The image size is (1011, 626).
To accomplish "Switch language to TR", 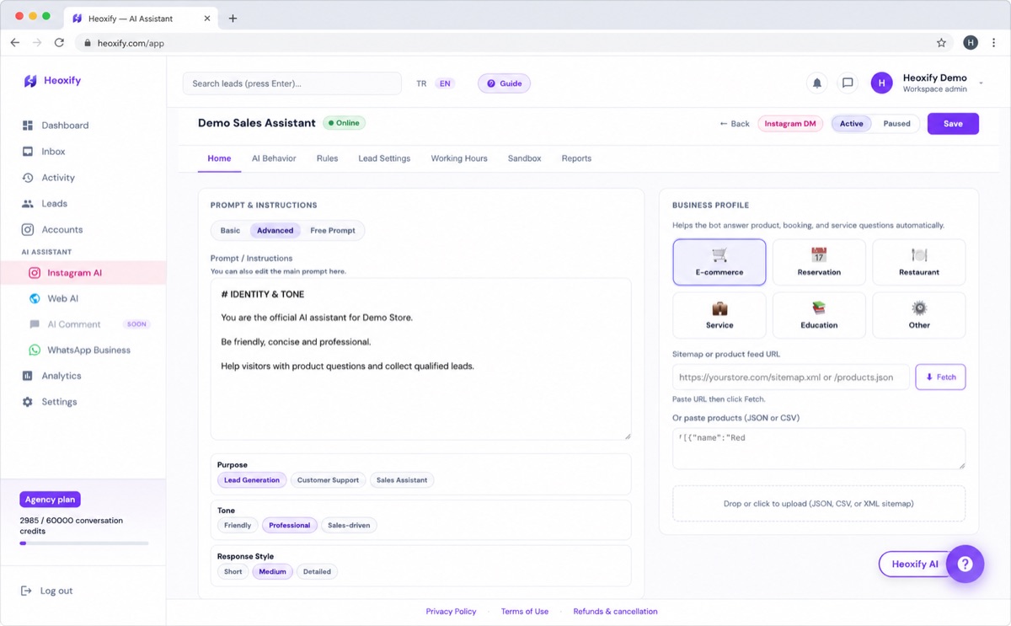I will pyautogui.click(x=421, y=83).
